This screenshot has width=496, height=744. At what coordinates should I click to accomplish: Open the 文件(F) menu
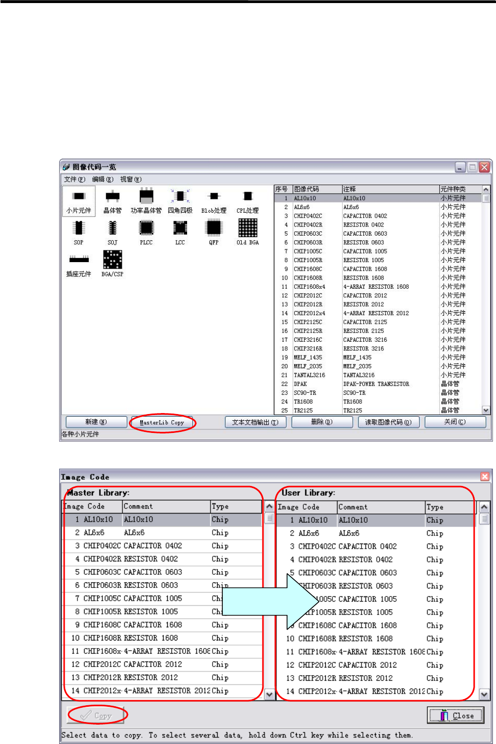[74, 179]
